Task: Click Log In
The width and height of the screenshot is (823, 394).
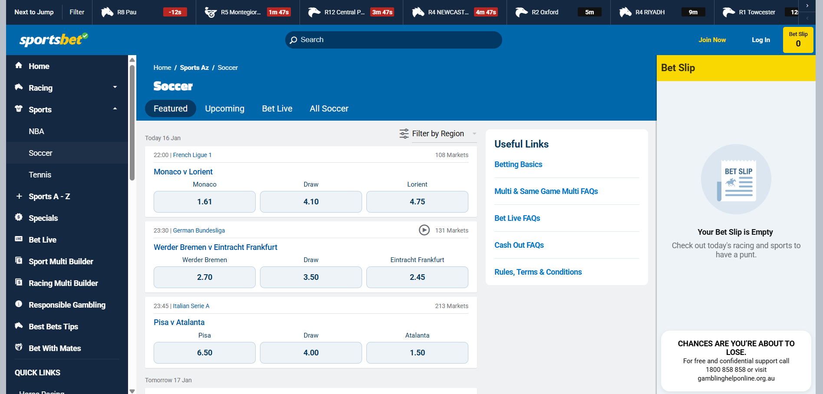Action: pyautogui.click(x=760, y=40)
